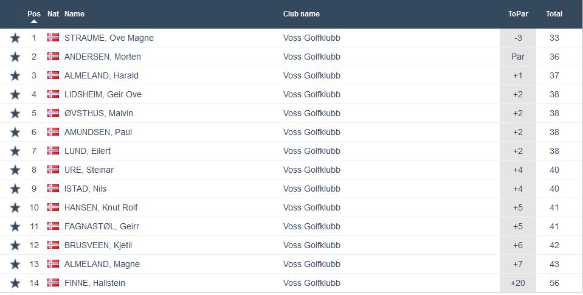The image size is (583, 295).
Task: Toggle star next to ØVSTHUS, Malvin
Action: point(15,114)
